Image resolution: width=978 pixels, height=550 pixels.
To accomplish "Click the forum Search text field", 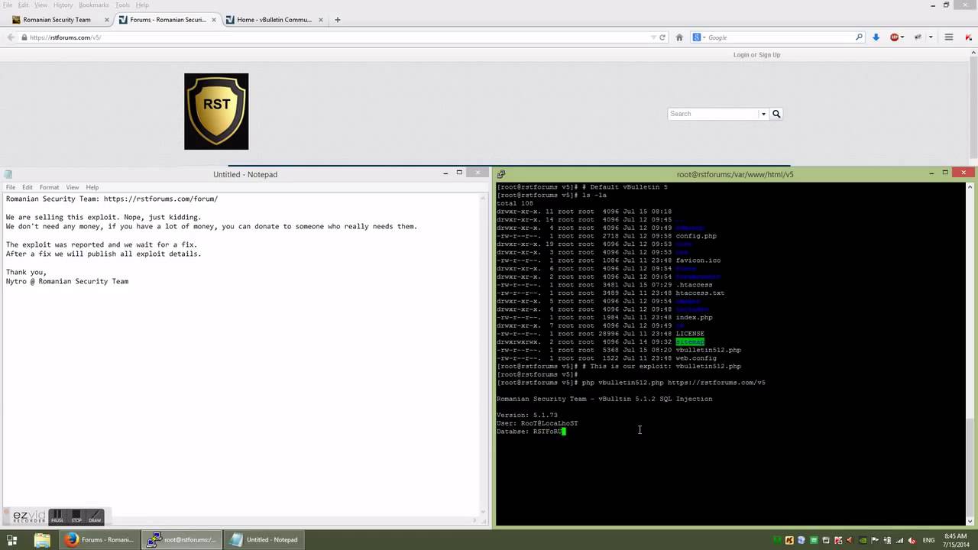I will (714, 114).
